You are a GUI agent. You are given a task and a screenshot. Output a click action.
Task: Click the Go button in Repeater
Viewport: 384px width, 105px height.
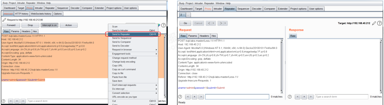click(185, 23)
